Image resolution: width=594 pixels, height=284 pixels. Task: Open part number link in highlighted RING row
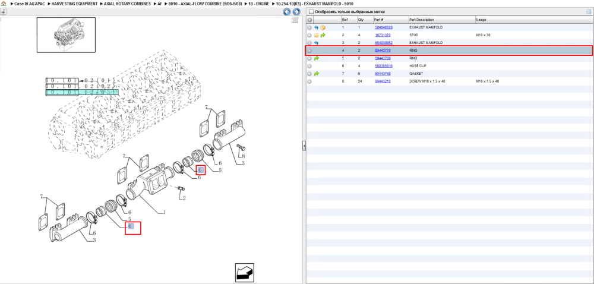(383, 51)
